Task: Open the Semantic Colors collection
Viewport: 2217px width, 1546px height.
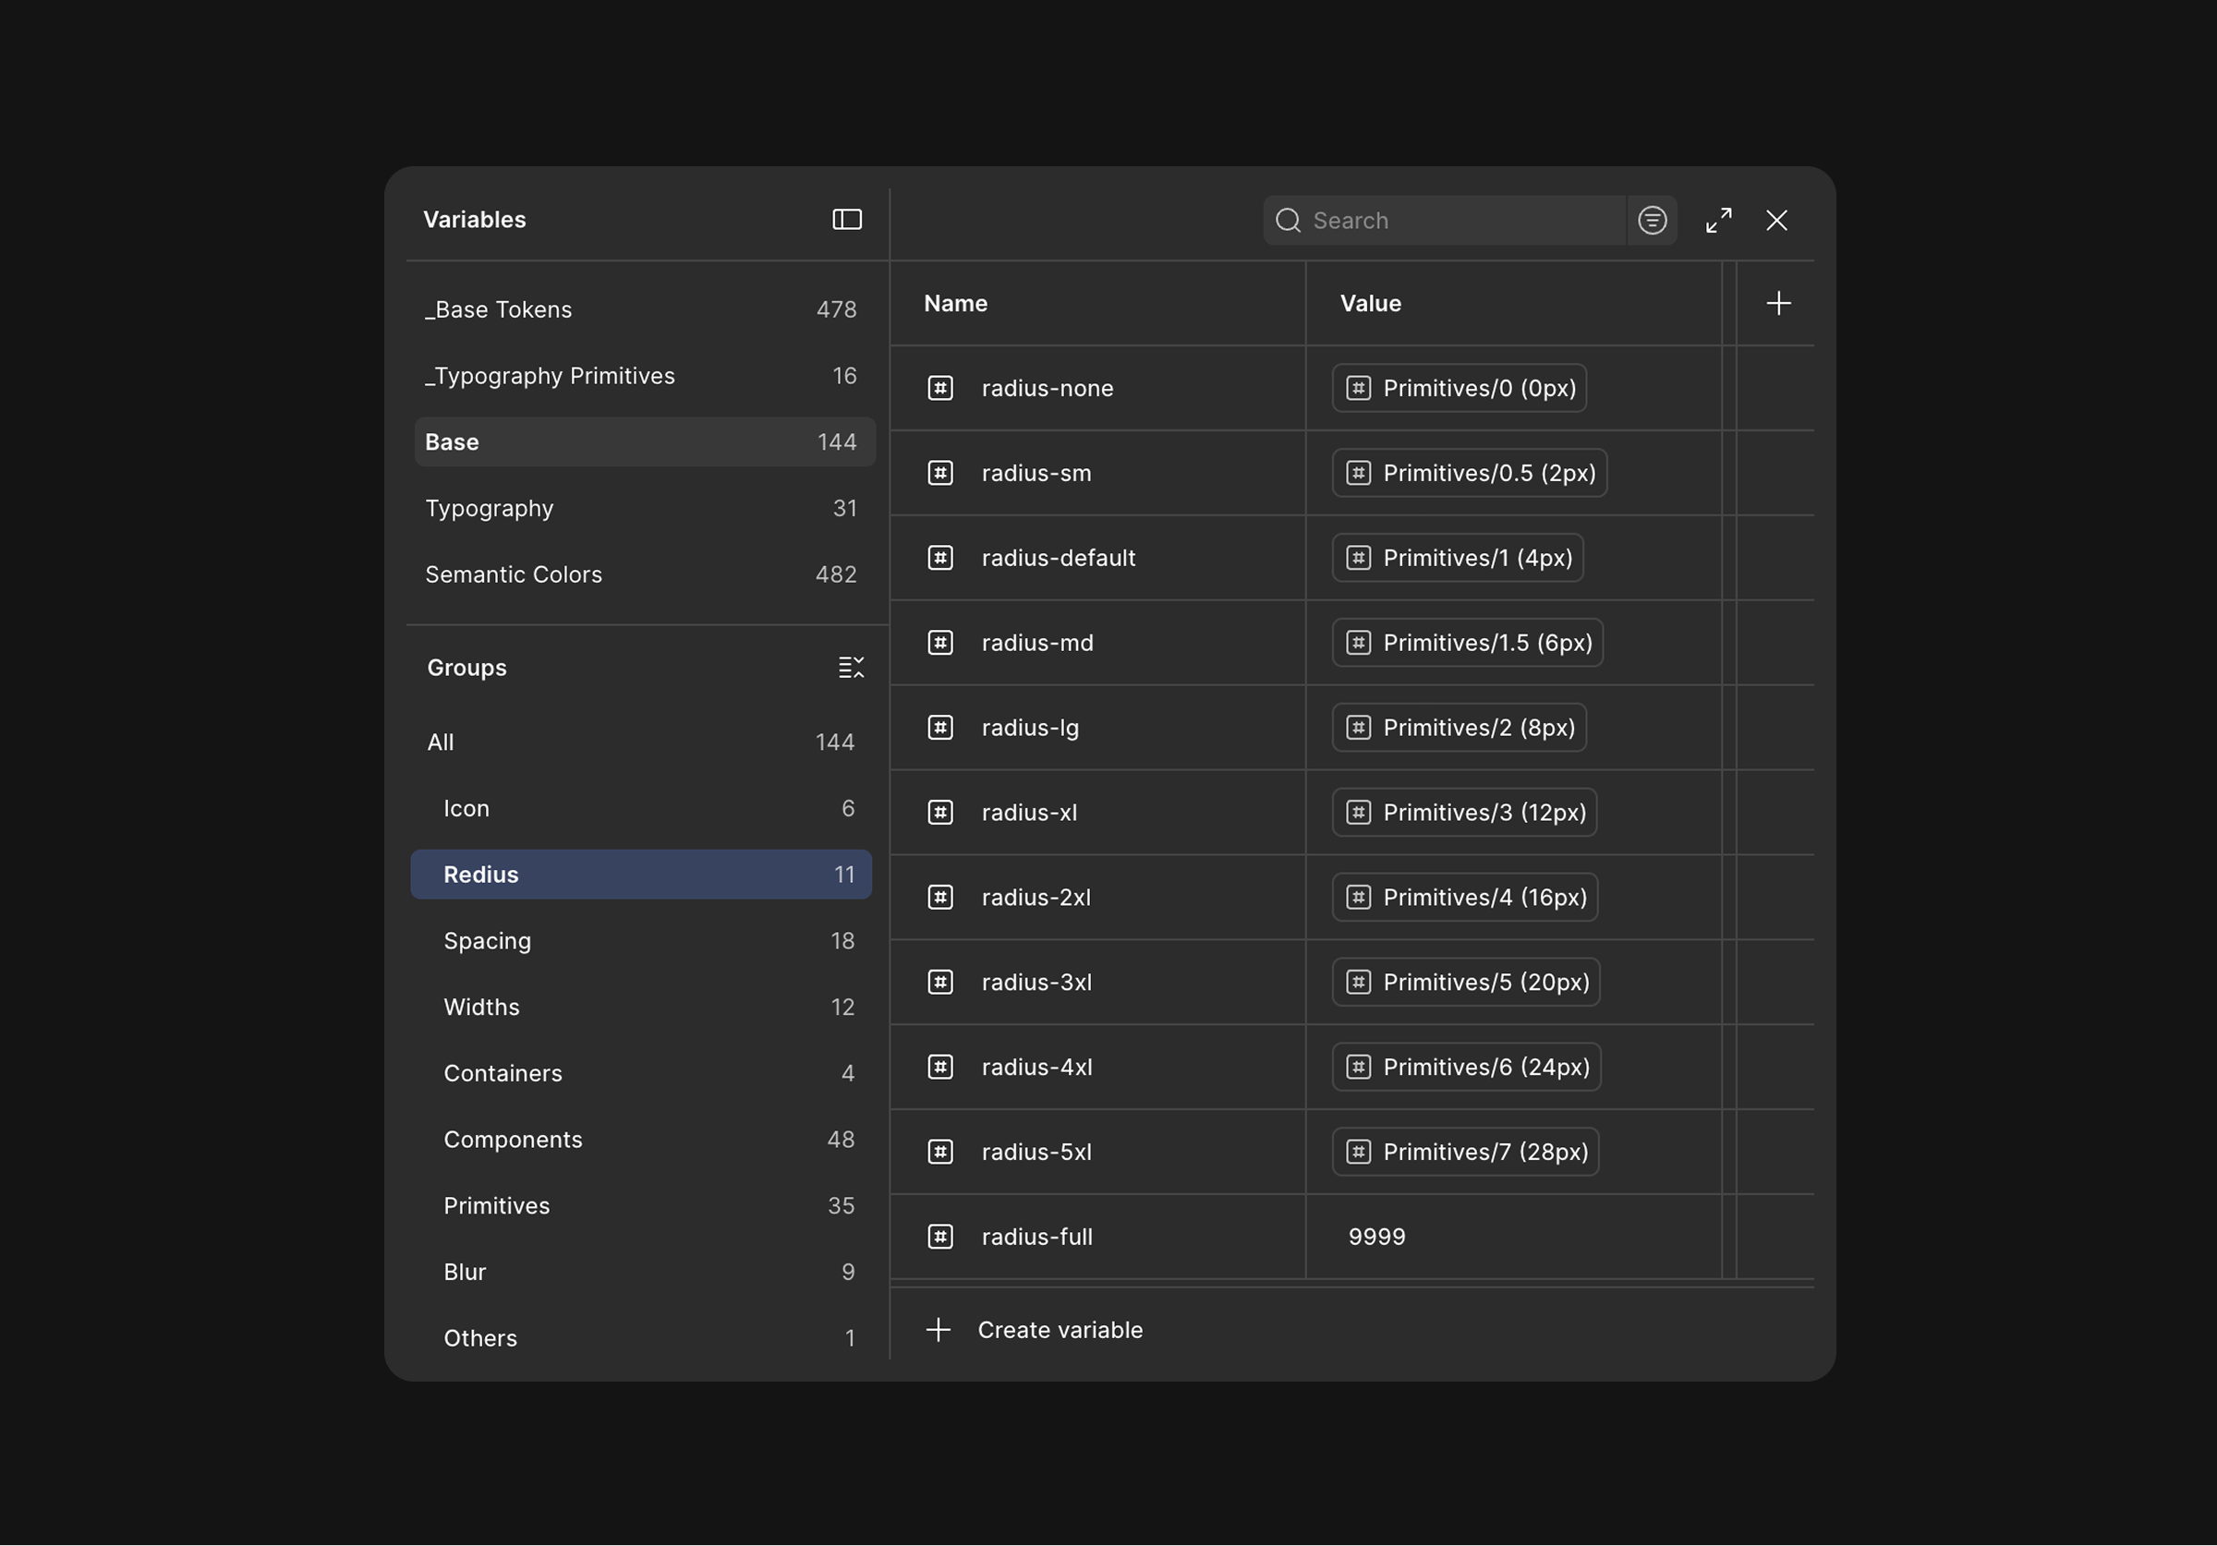Action: (x=644, y=574)
